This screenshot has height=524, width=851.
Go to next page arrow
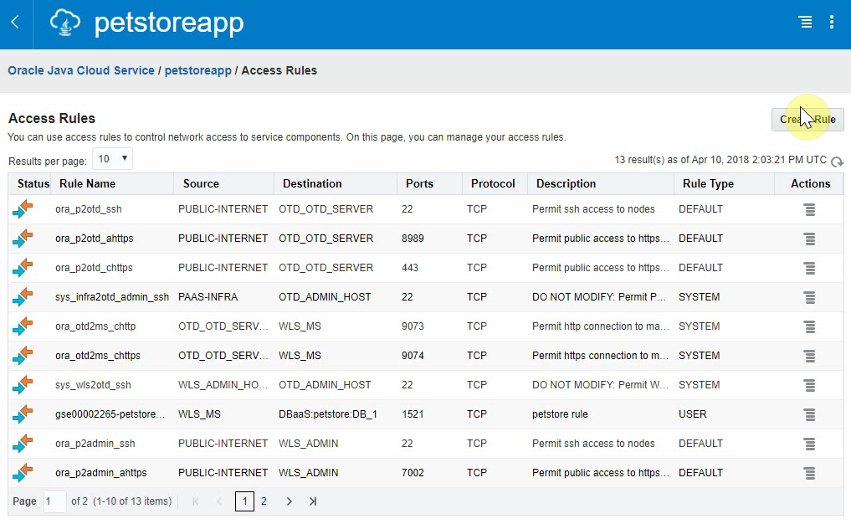[x=290, y=501]
